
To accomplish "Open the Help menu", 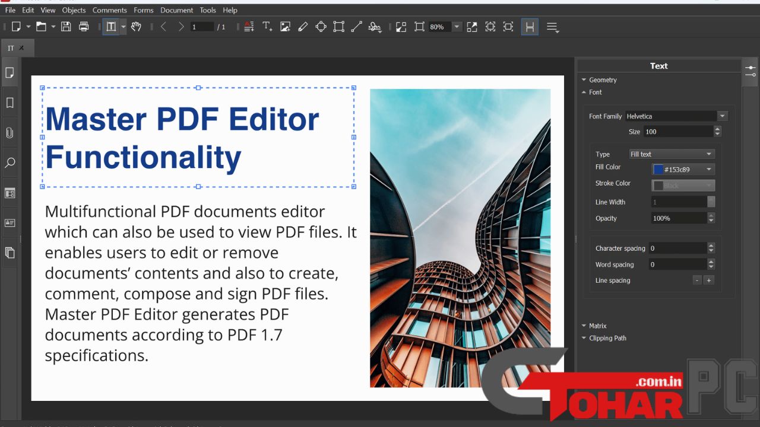I will coord(230,10).
